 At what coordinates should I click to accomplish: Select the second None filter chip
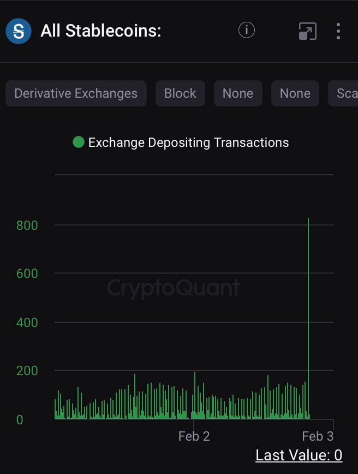[295, 93]
